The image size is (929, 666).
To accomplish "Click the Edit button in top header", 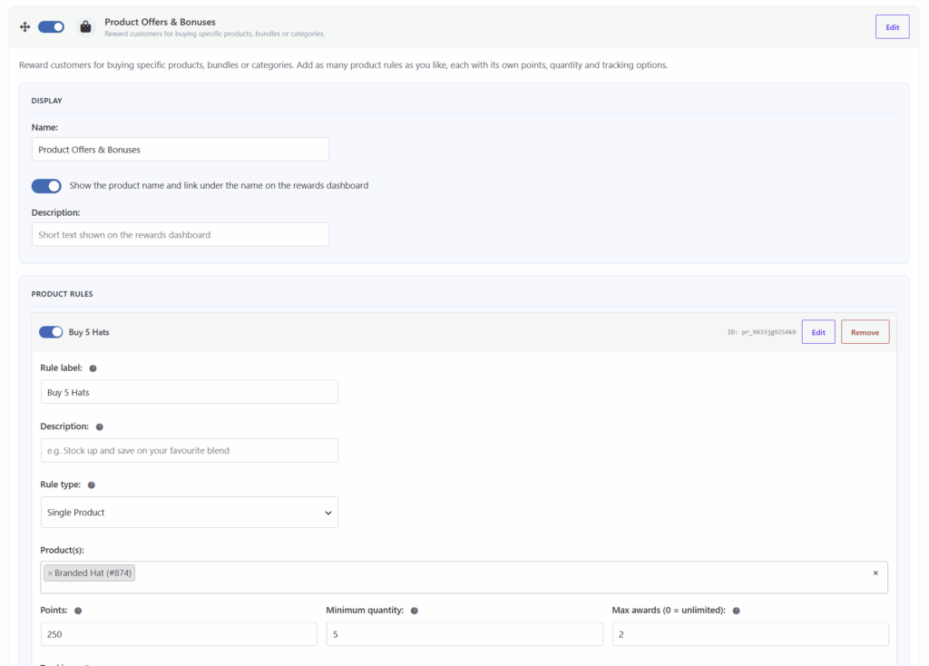I will [893, 27].
